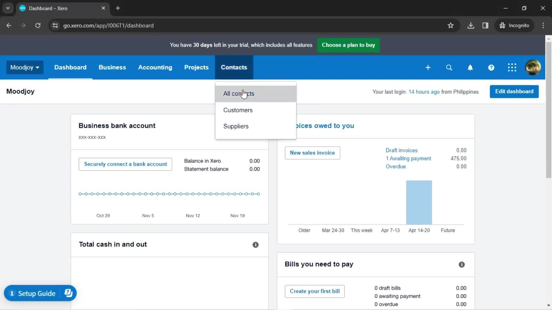Click the scrollbar down arrow
This screenshot has height=310, width=552.
[548, 305]
